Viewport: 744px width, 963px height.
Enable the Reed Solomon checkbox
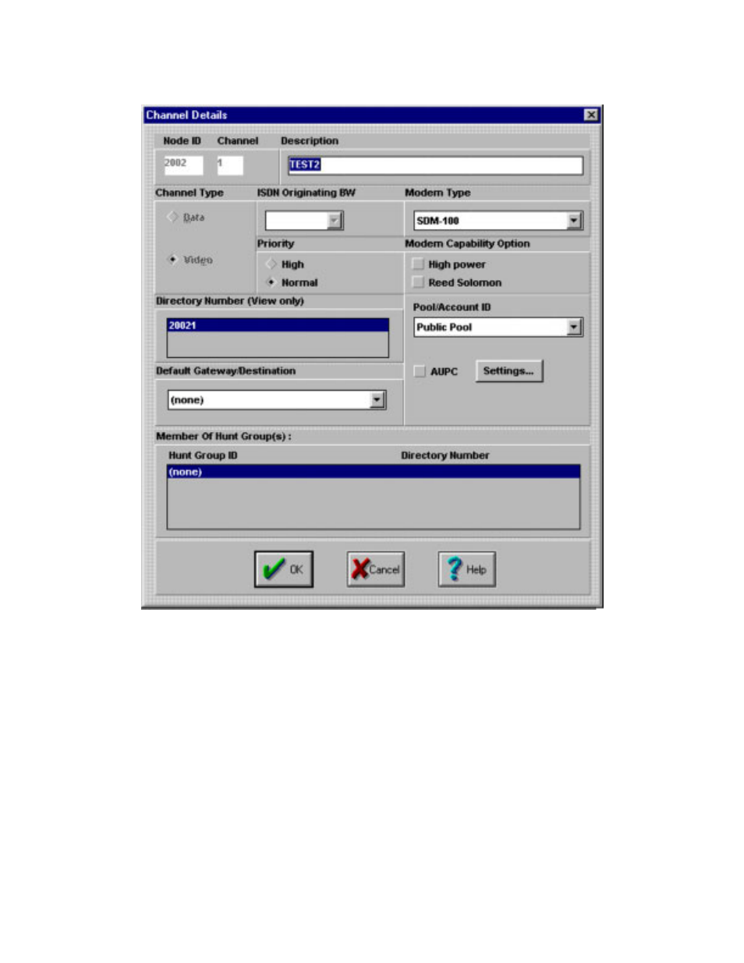[x=418, y=282]
